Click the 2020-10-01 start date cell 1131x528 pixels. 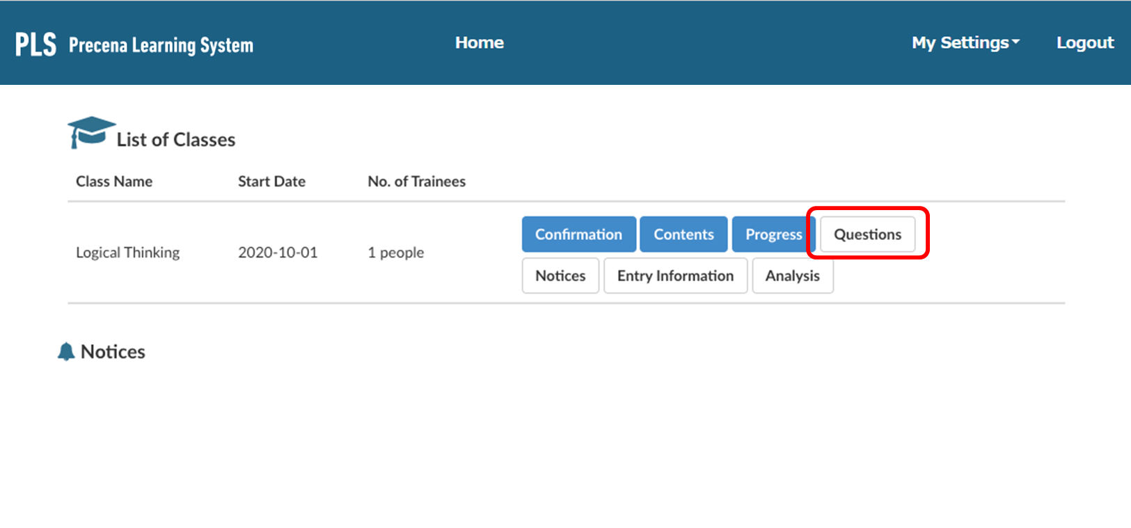click(x=278, y=253)
